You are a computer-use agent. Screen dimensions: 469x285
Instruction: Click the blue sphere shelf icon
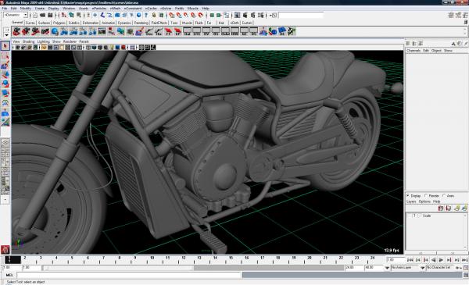pyautogui.click(x=55, y=31)
